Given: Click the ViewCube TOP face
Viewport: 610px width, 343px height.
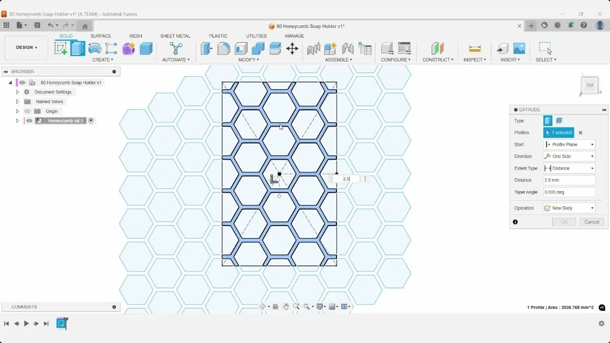Looking at the screenshot, I should pos(590,85).
